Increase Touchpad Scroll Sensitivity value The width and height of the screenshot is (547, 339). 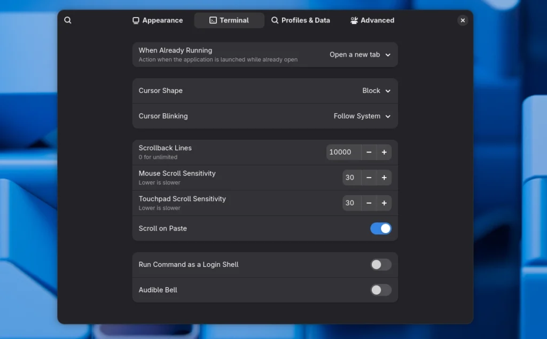pyautogui.click(x=384, y=203)
